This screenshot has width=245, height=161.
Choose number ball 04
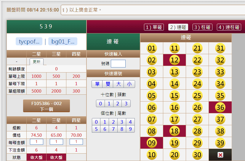click(x=152, y=84)
